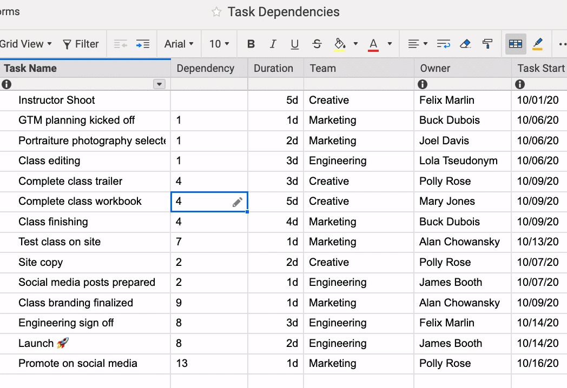Open conditional formatting grid icon
The image size is (567, 388).
516,44
